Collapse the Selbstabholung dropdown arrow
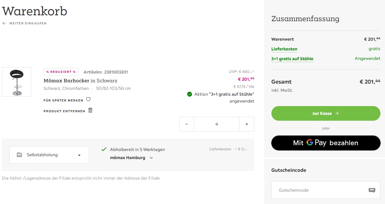This screenshot has width=385, height=204. (x=79, y=155)
